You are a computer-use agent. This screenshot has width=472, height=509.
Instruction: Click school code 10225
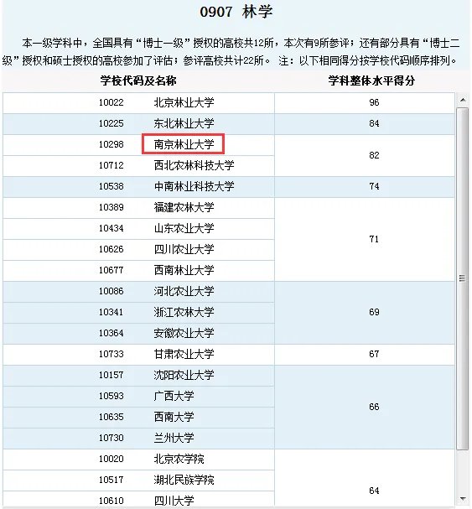[x=112, y=123]
